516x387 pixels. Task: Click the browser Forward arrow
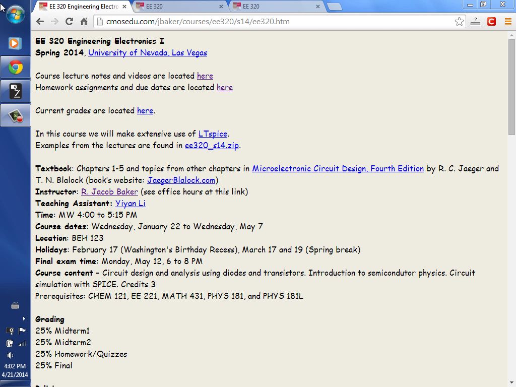coord(54,22)
